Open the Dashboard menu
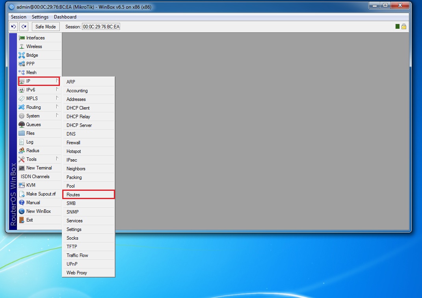Image resolution: width=422 pixels, height=298 pixels. 65,17
